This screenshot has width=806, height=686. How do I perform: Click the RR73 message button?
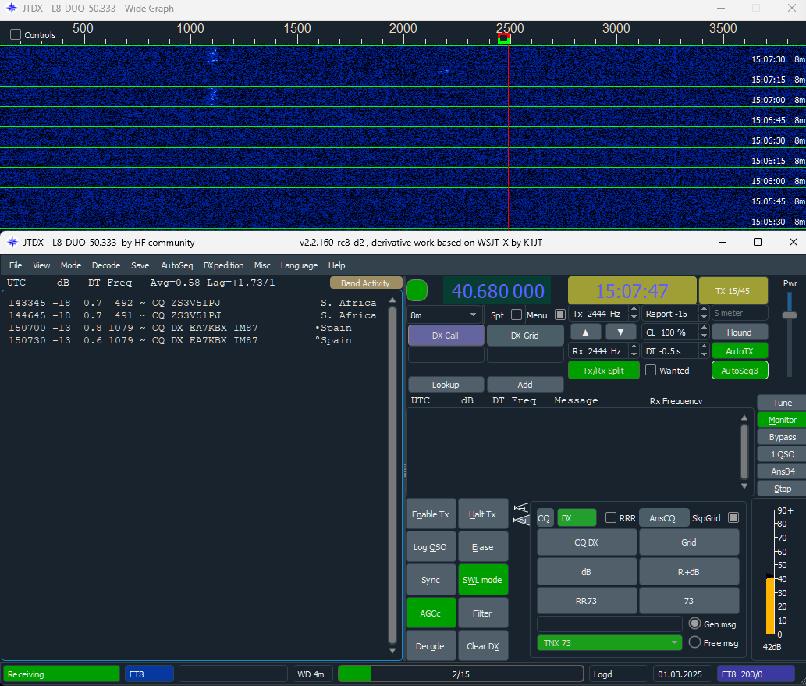tap(587, 601)
